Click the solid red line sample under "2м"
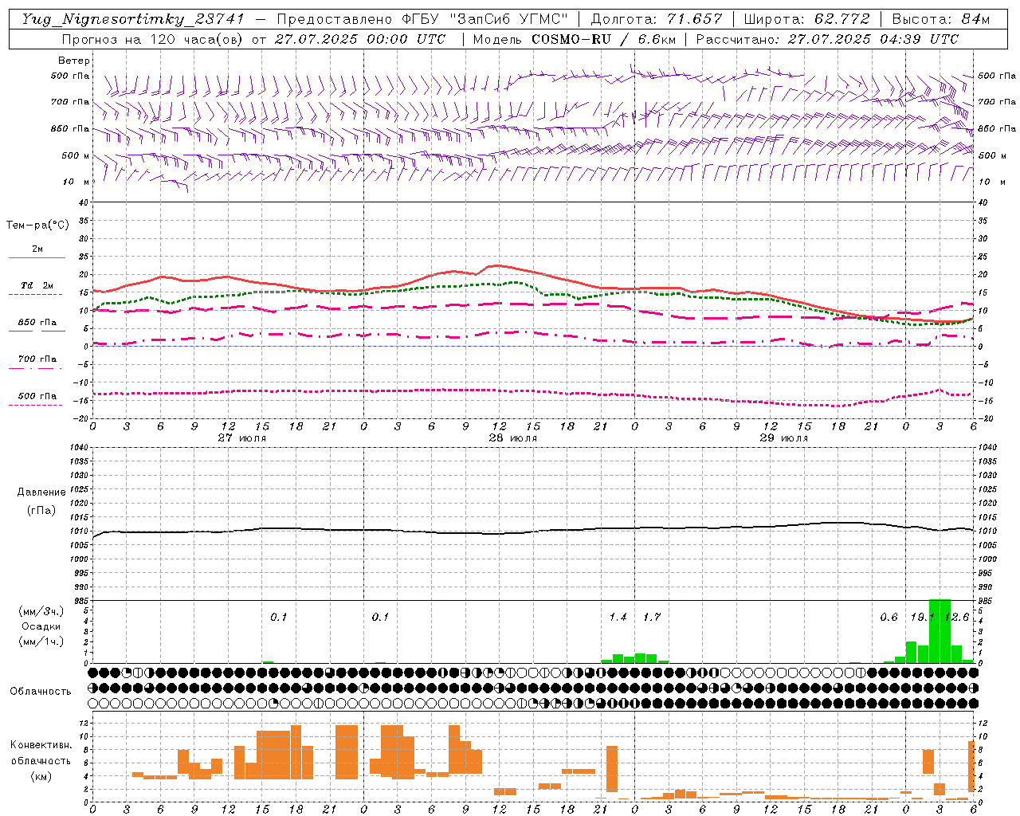 pos(37,257)
